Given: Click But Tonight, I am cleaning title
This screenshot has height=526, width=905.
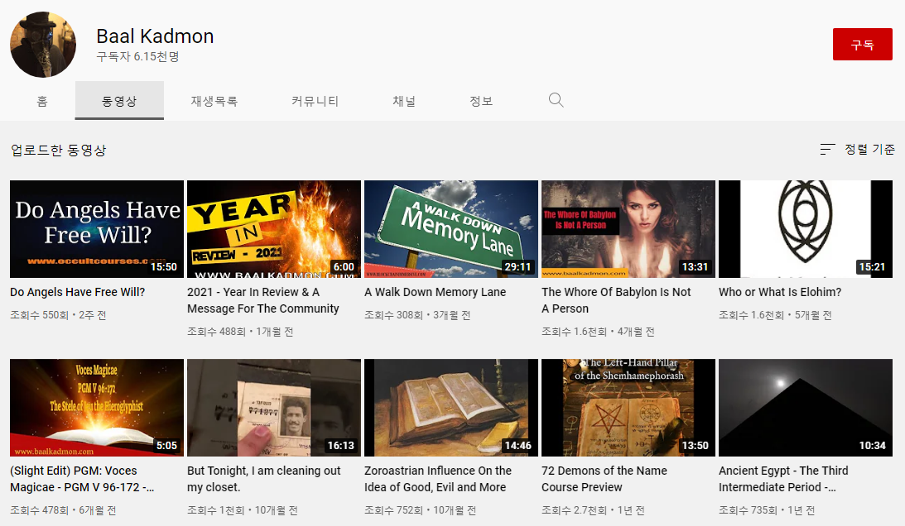Looking at the screenshot, I should coord(264,479).
